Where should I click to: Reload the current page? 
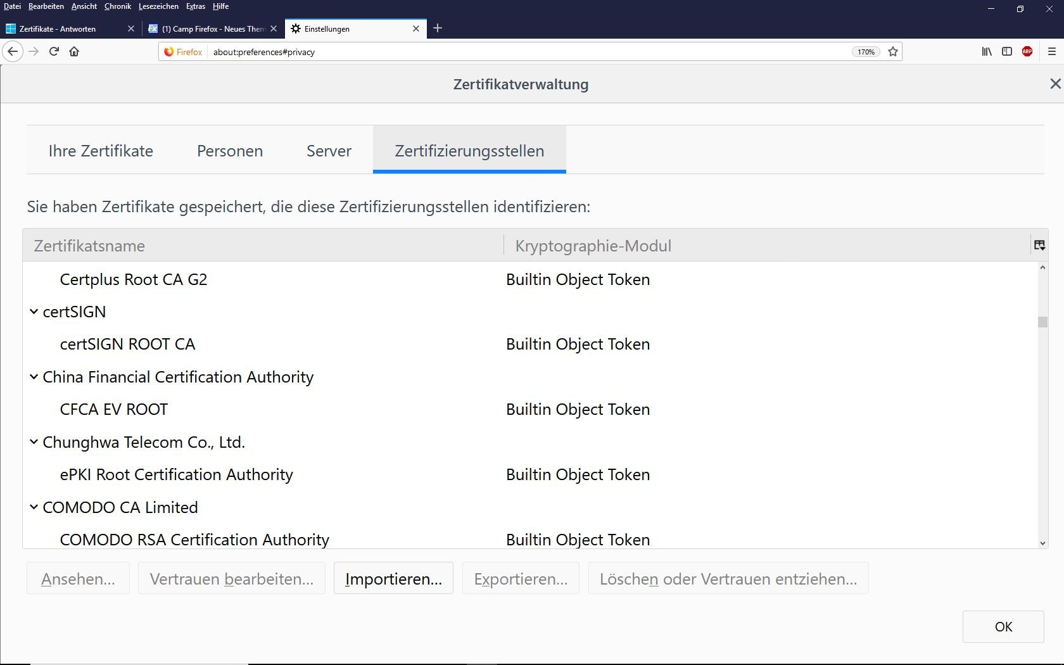54,52
